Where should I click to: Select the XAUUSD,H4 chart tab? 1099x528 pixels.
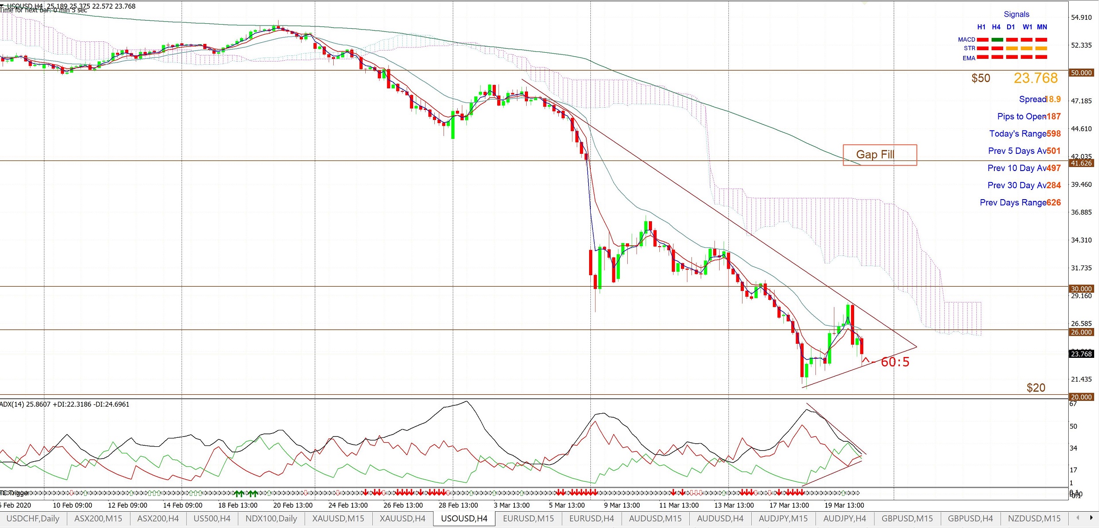pyautogui.click(x=402, y=518)
